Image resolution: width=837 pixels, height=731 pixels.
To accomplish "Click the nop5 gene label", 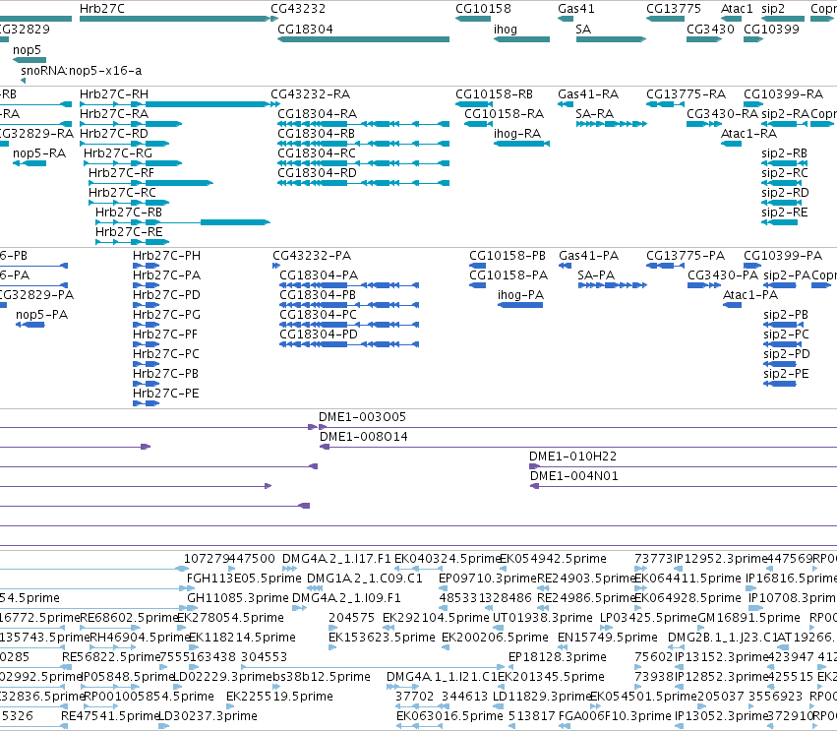I will tap(27, 49).
